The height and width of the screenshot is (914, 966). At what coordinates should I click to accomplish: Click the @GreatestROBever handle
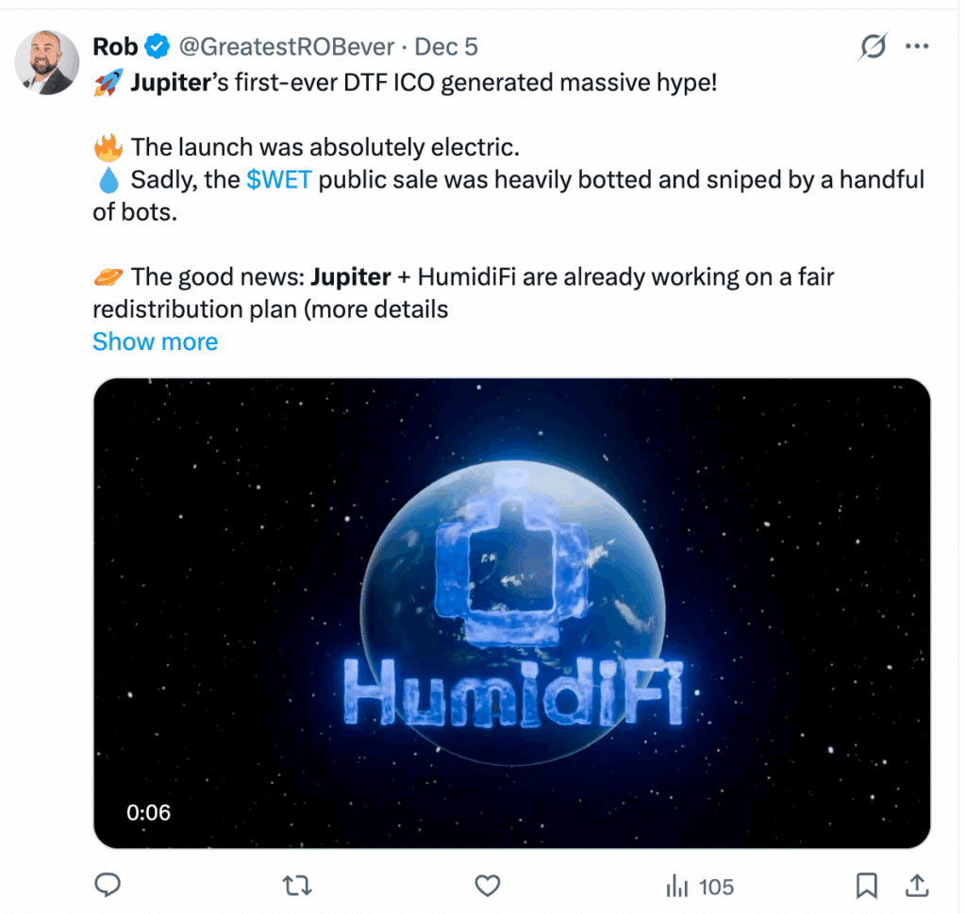tap(289, 46)
